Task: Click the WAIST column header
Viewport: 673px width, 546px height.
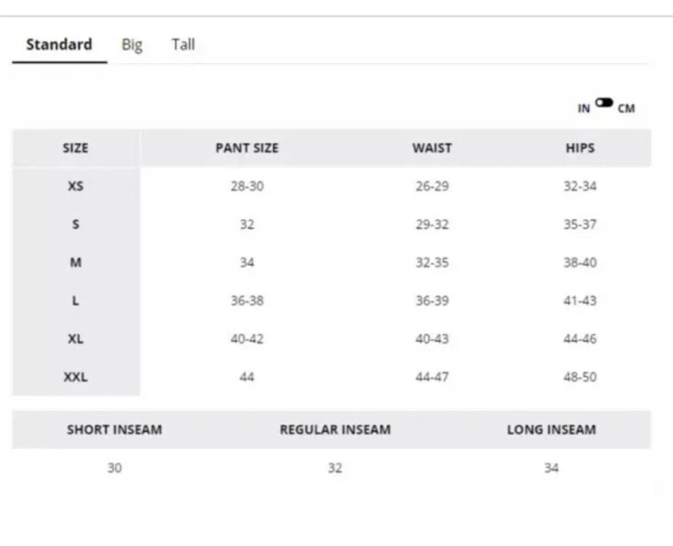Action: (432, 148)
